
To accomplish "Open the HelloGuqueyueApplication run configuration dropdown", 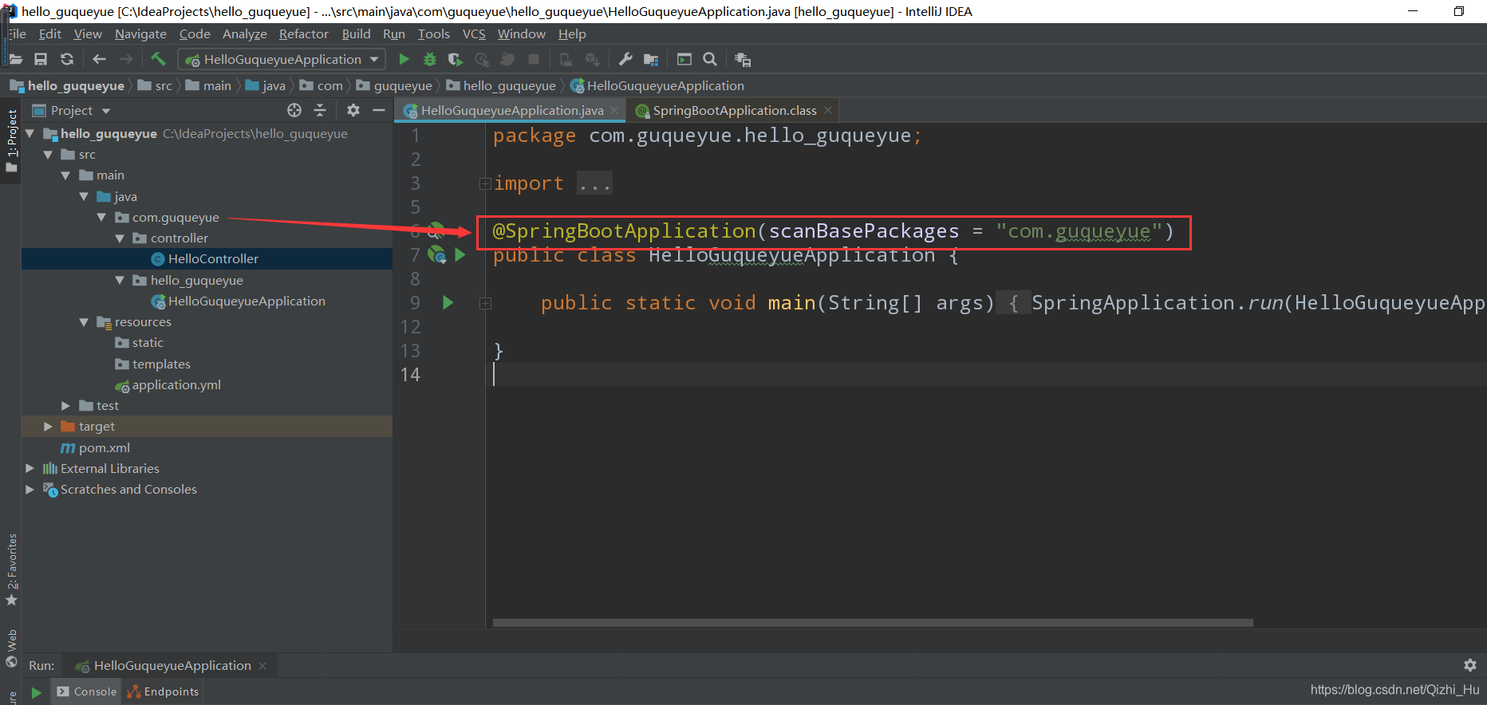I will click(x=282, y=59).
